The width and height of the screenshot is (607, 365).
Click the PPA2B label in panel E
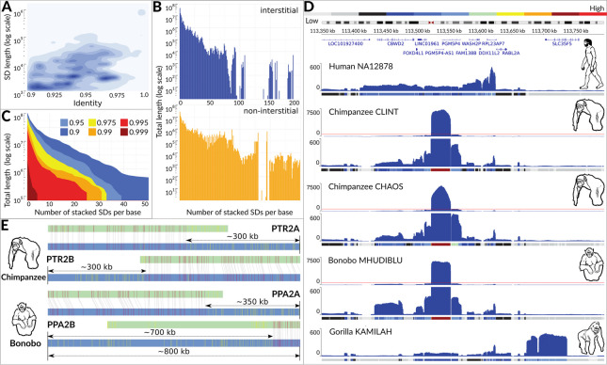(x=61, y=324)
